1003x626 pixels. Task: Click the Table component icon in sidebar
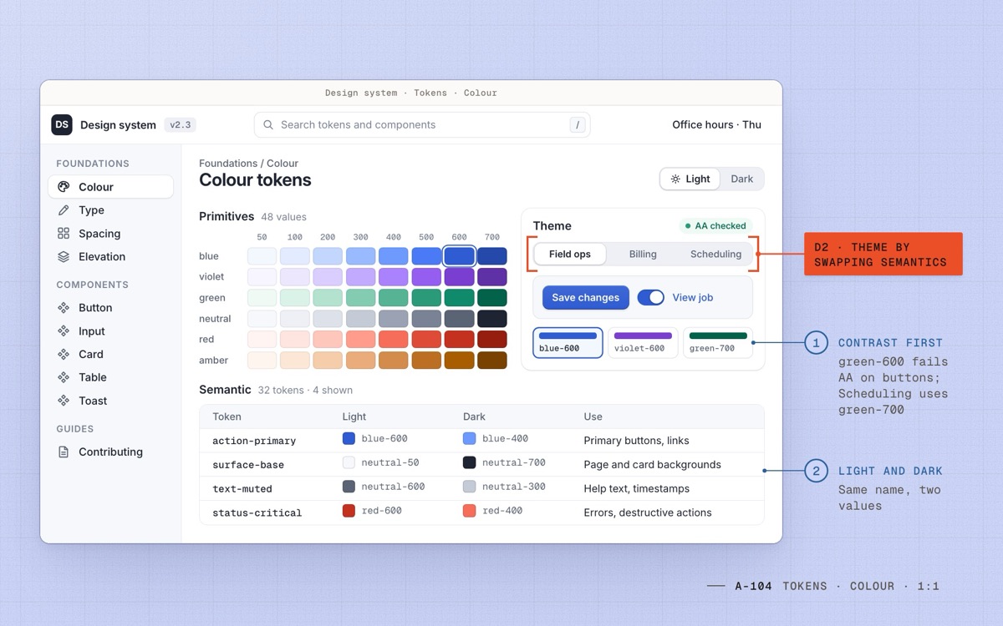click(x=64, y=377)
